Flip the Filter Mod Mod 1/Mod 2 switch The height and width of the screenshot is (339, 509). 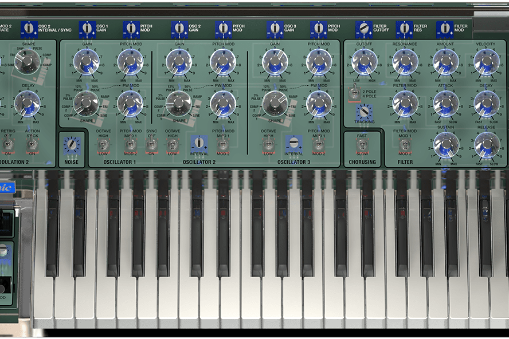click(x=405, y=145)
